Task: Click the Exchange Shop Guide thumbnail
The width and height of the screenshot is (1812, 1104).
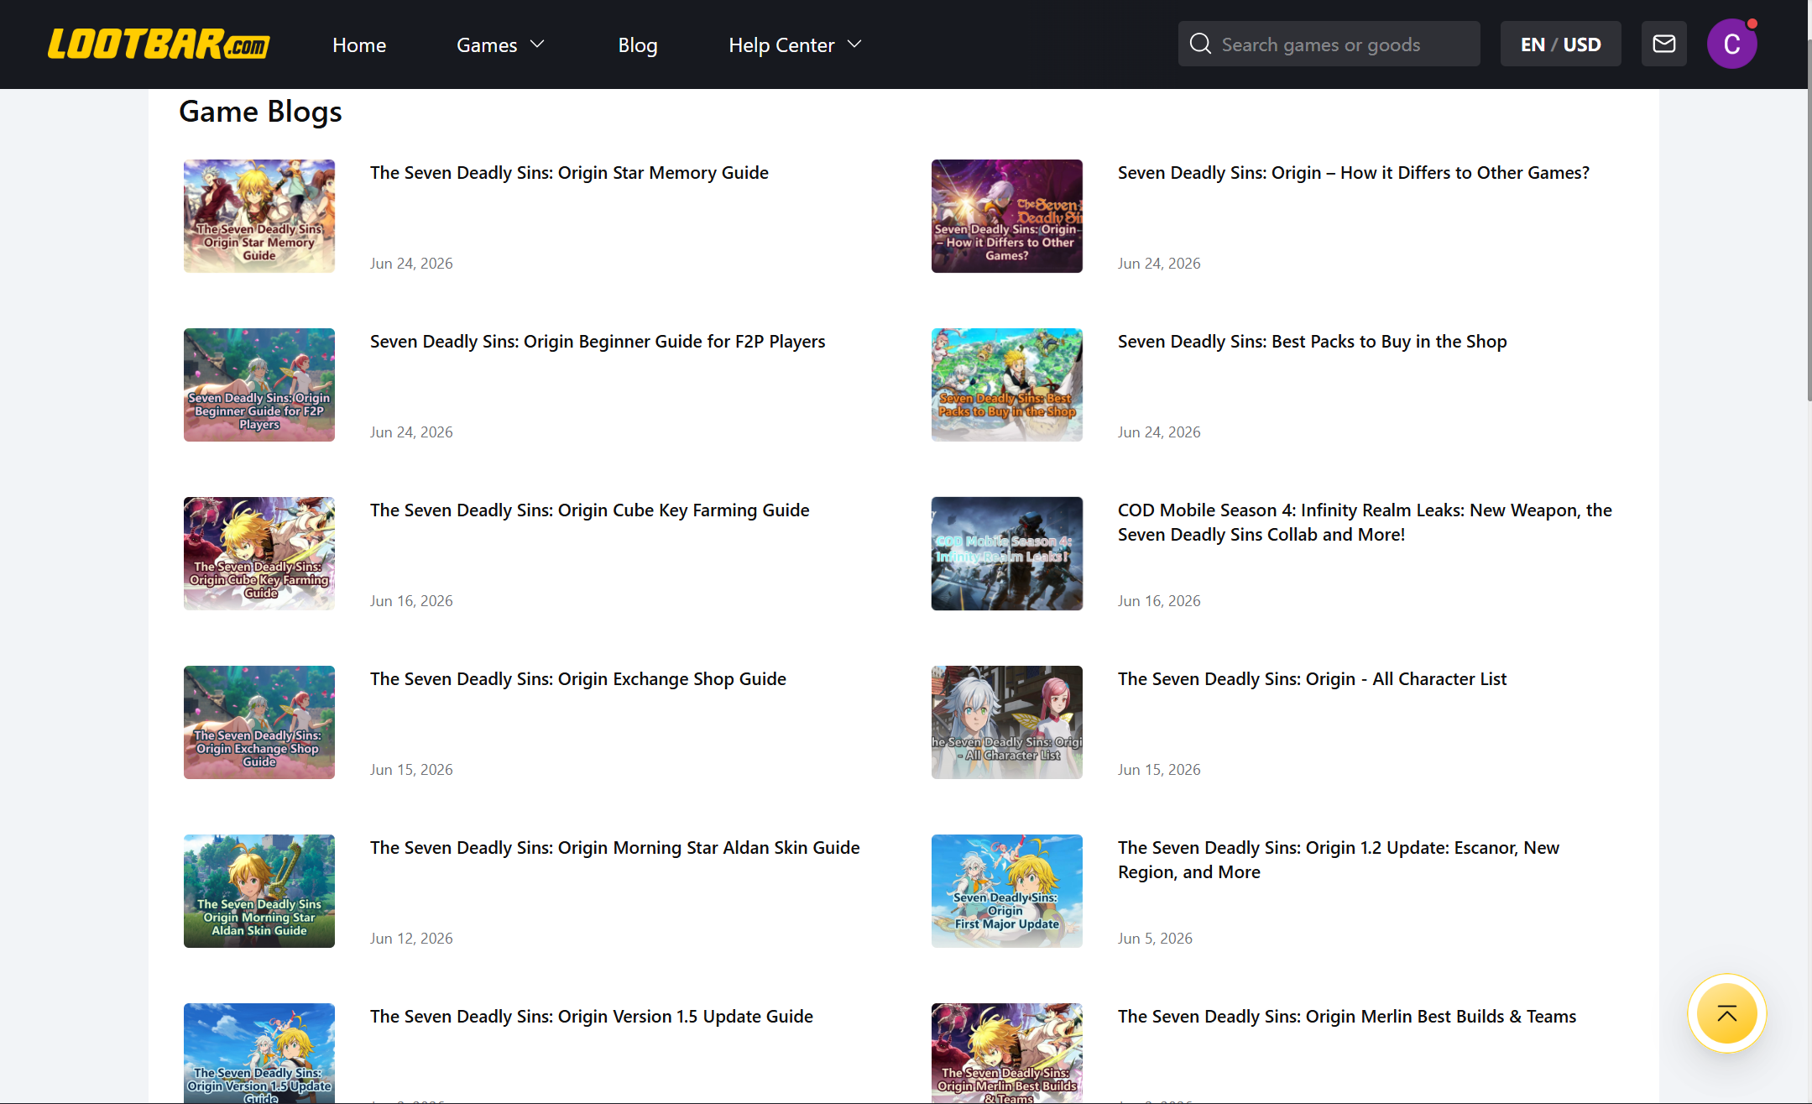Action: coord(259,722)
